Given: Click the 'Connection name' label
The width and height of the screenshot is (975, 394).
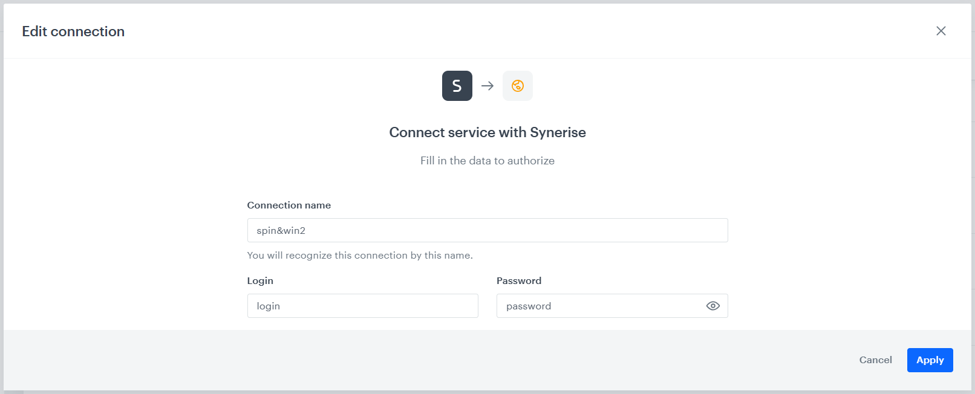Looking at the screenshot, I should pyautogui.click(x=289, y=205).
